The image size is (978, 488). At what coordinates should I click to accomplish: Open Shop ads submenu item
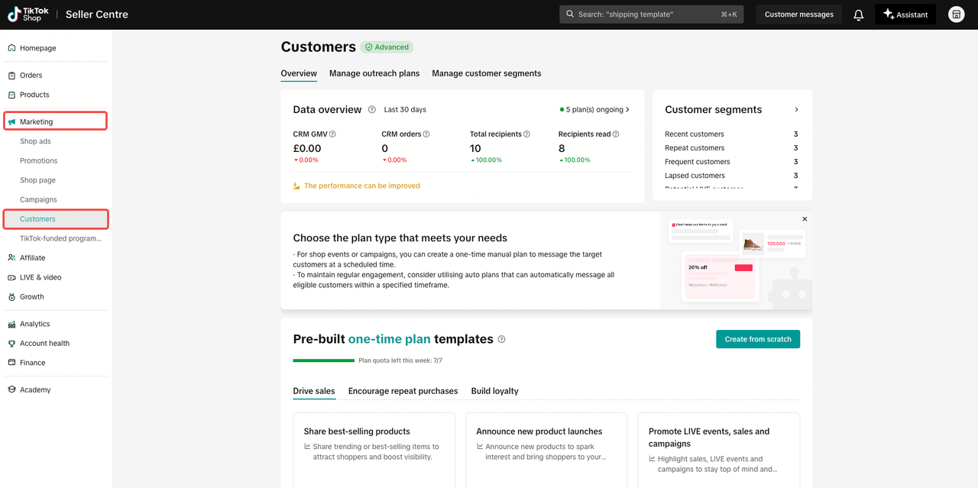(x=35, y=141)
